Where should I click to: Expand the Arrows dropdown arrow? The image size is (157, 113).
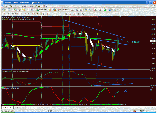[85, 14]
